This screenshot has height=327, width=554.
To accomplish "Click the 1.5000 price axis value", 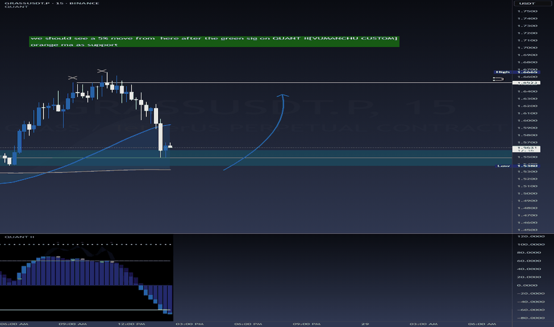I will pos(527,193).
